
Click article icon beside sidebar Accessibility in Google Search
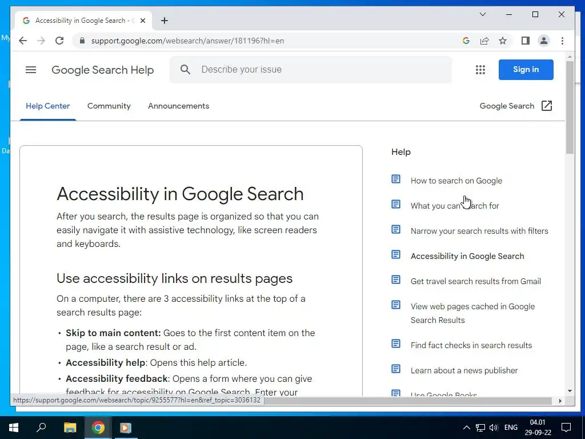pos(396,254)
